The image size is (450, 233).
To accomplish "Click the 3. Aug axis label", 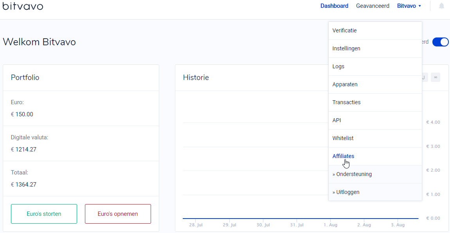I will (x=398, y=225).
